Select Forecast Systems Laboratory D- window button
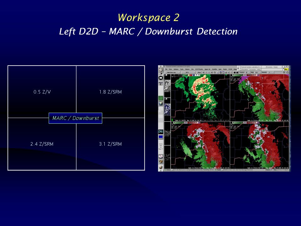The image size is (301, 226). point(251,67)
